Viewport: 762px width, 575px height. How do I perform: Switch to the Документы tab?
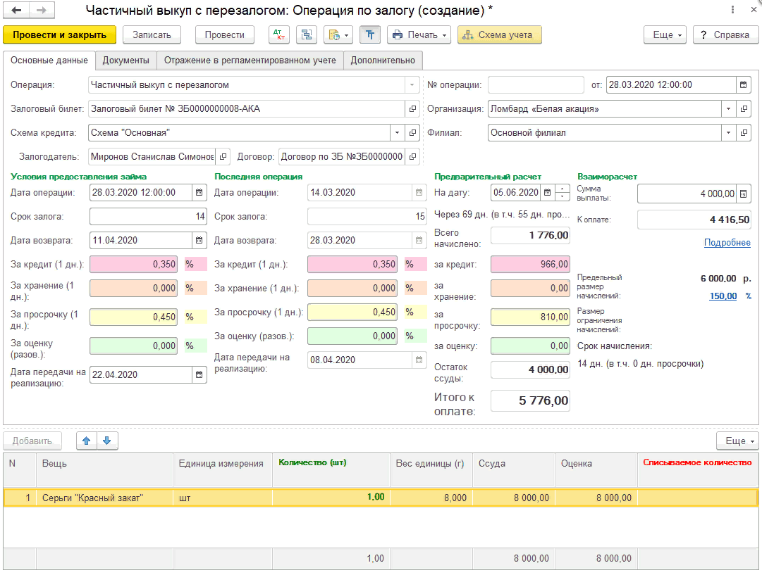(x=126, y=60)
